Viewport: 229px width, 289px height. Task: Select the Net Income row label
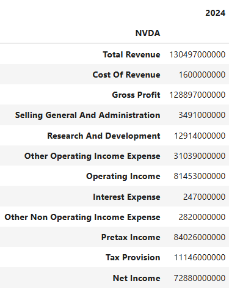(x=137, y=278)
